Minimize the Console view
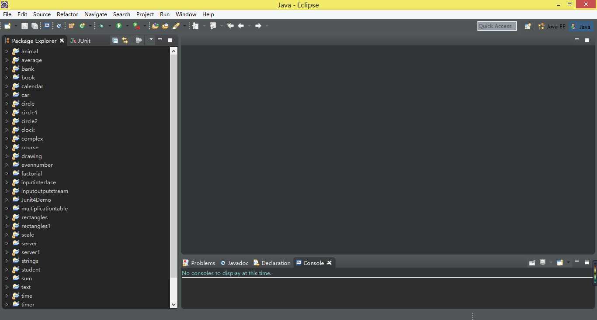 pos(577,262)
